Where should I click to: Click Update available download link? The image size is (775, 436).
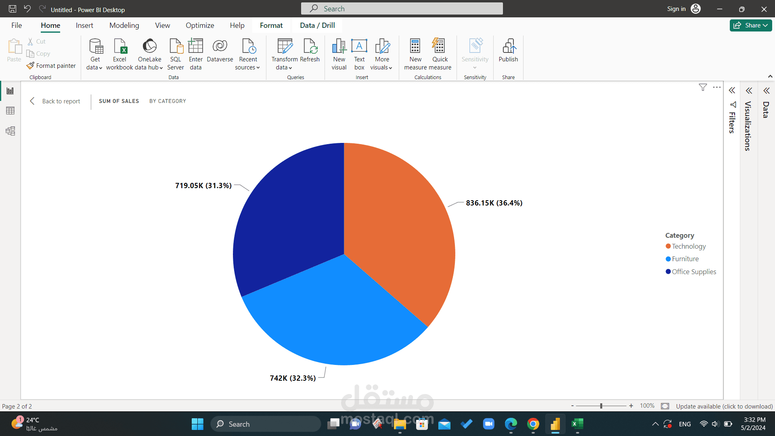click(x=724, y=406)
